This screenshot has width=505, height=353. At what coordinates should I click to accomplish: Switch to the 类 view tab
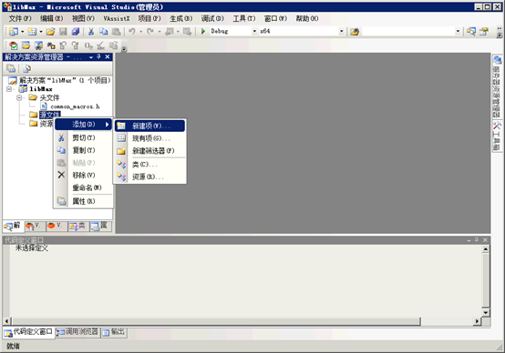pyautogui.click(x=77, y=226)
